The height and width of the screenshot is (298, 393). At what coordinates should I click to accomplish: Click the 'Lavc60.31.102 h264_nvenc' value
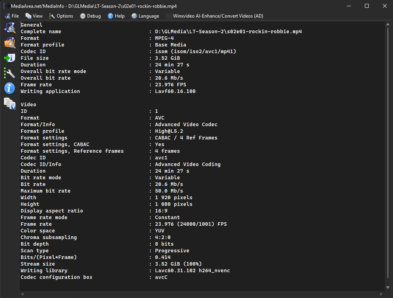(x=193, y=271)
